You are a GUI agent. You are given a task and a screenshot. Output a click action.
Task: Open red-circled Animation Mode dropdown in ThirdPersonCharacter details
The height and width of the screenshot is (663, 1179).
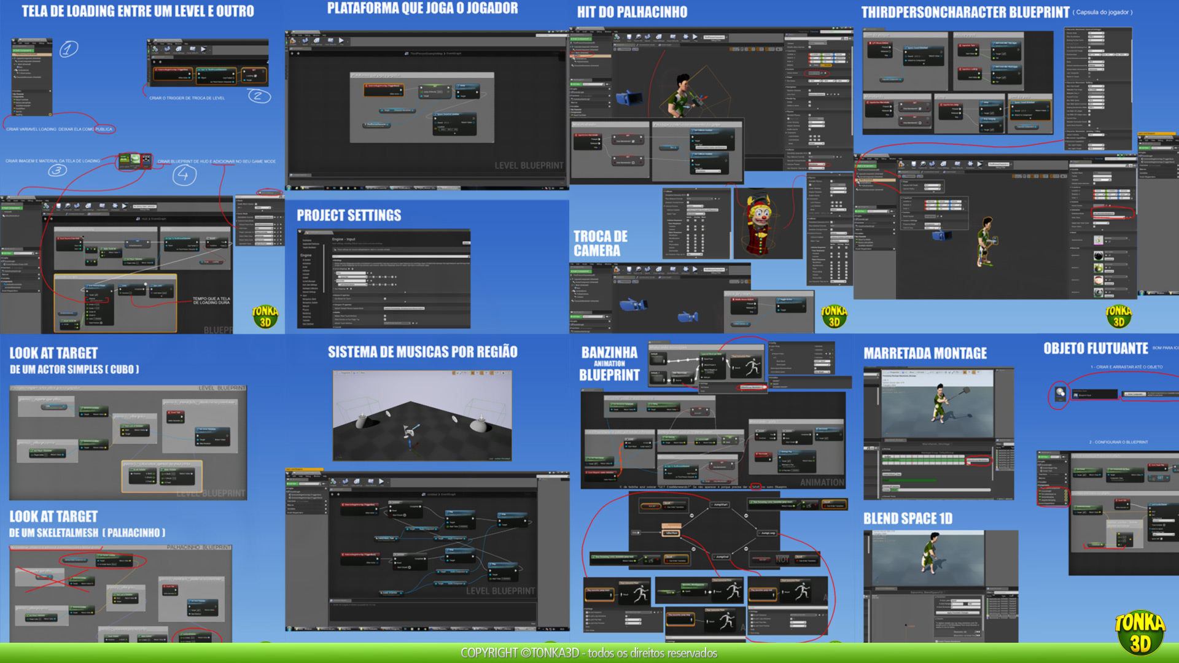click(1103, 214)
